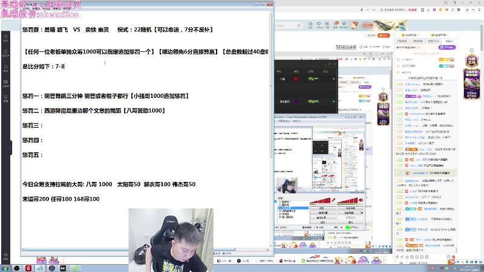Toggle the first source checkbox in the OBS list
This screenshot has width=484, height=272.
click(280, 202)
